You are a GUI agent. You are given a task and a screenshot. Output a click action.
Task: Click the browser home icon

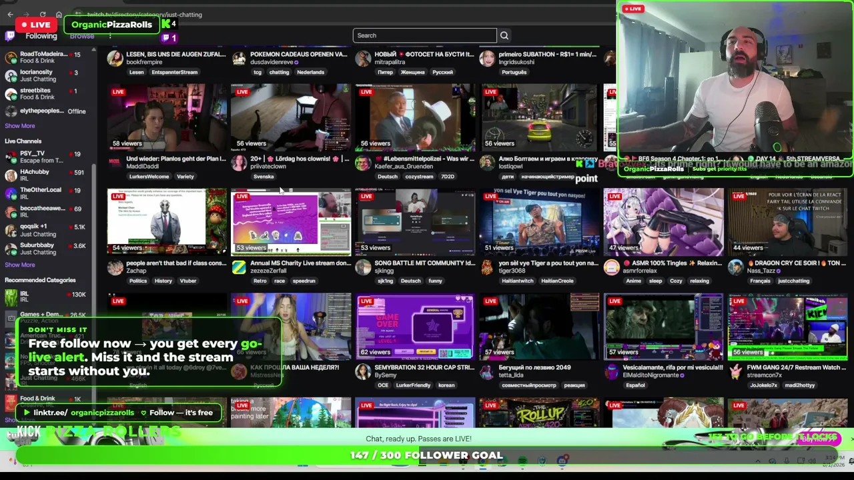click(x=59, y=14)
